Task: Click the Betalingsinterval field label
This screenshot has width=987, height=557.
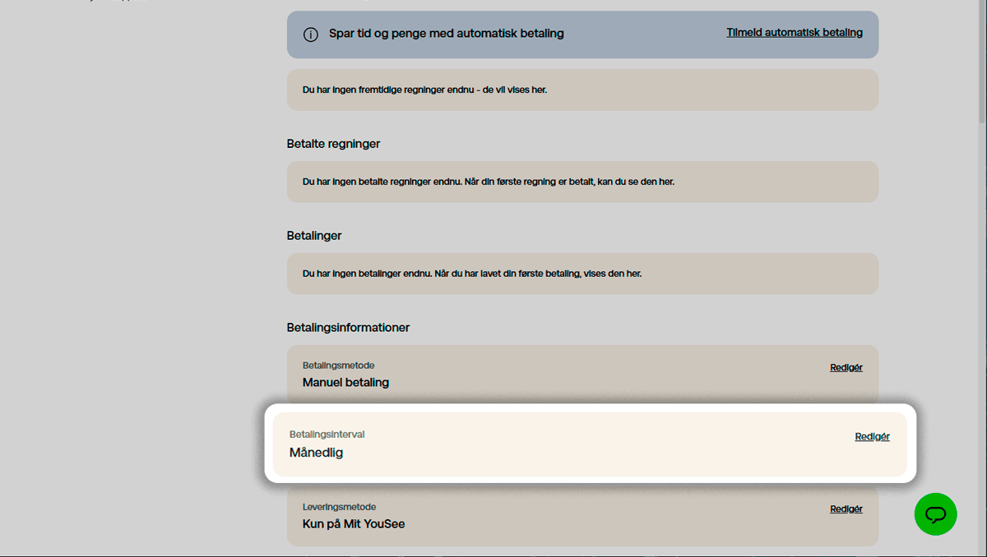Action: click(327, 434)
